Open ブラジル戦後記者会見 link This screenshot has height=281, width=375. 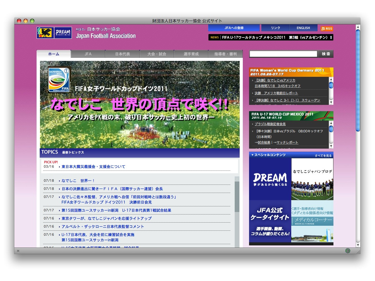pyautogui.click(x=270, y=124)
